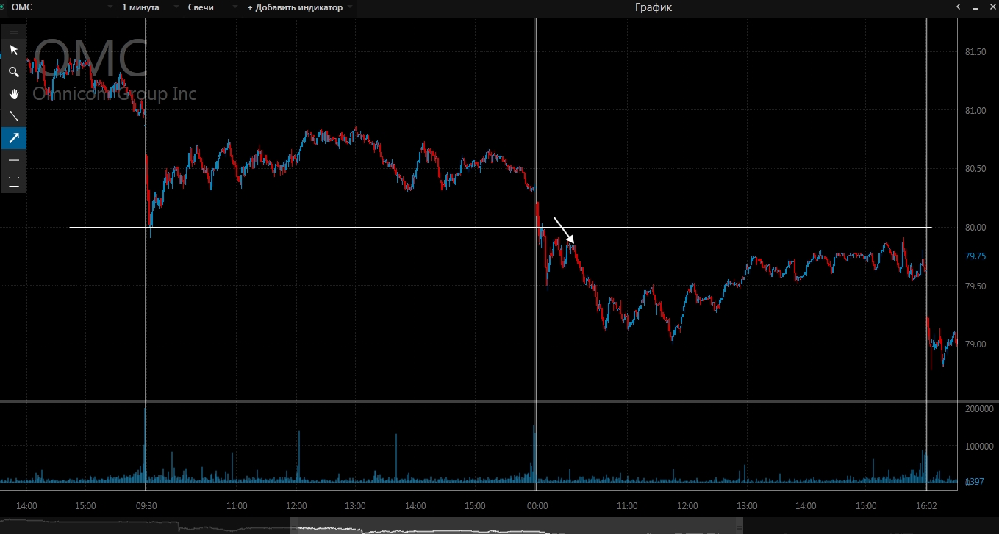The image size is (999, 534).
Task: Click the 79.75 current price label
Action: tap(975, 256)
